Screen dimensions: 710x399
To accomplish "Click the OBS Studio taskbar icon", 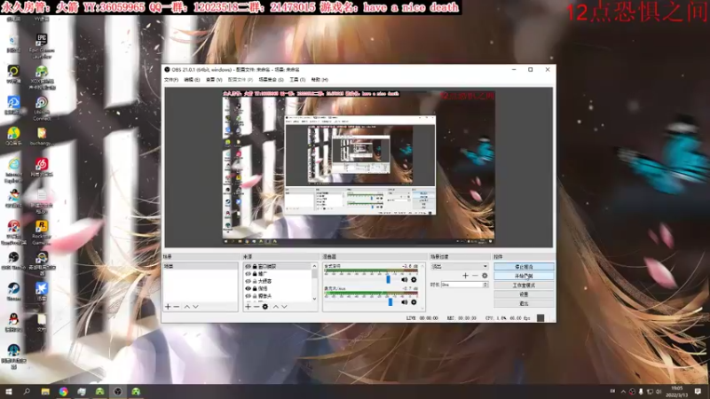I will pos(118,391).
